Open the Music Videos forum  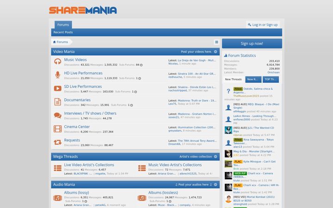click(x=75, y=60)
